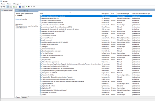This screenshot has width=155, height=101.
Task: Switch to the Standard tab
Action: coord(25,97)
